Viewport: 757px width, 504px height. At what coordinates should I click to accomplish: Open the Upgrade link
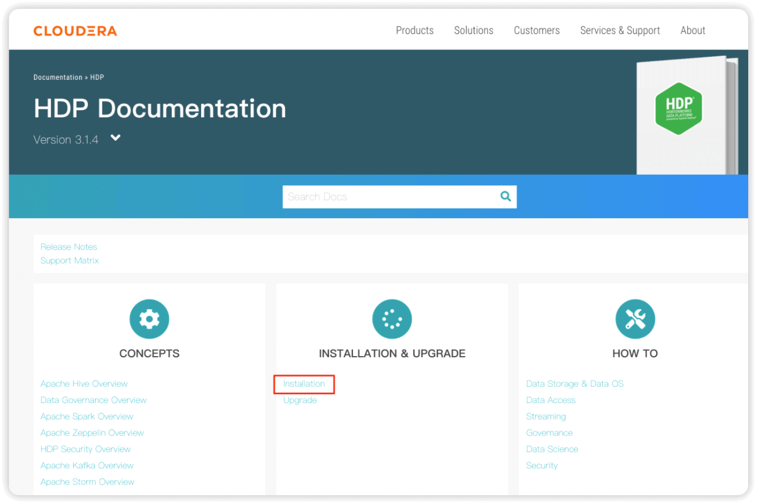point(300,400)
